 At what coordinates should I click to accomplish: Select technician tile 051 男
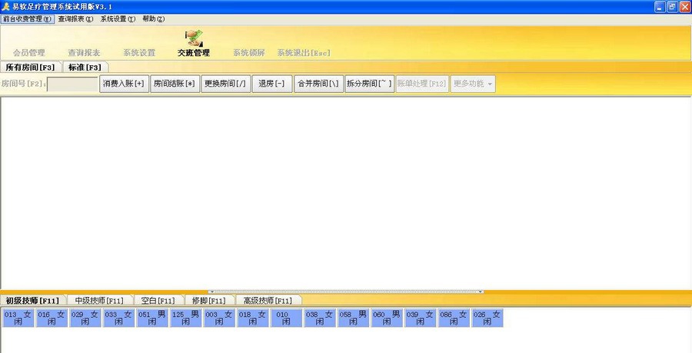point(153,318)
